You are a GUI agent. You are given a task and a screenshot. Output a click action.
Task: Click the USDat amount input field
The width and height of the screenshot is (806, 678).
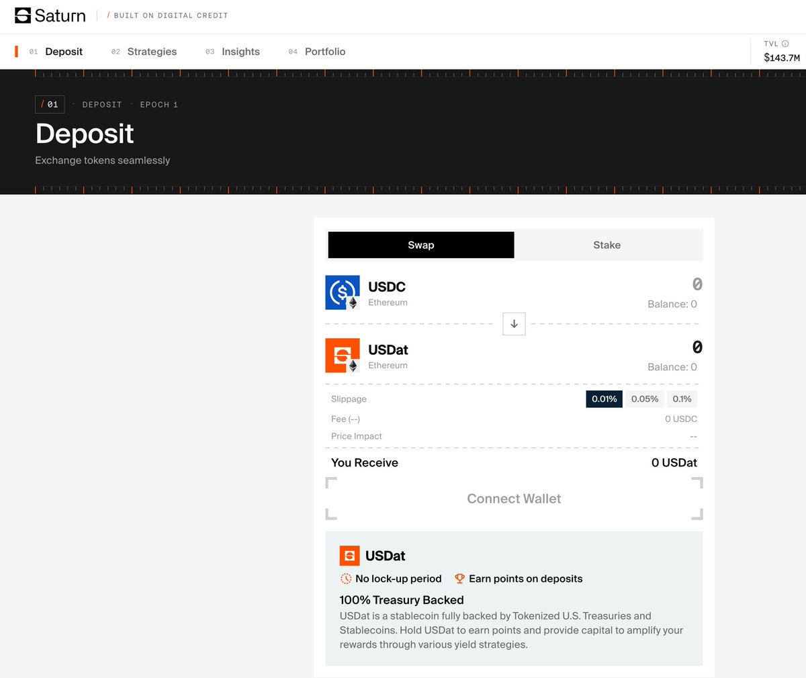tap(697, 347)
